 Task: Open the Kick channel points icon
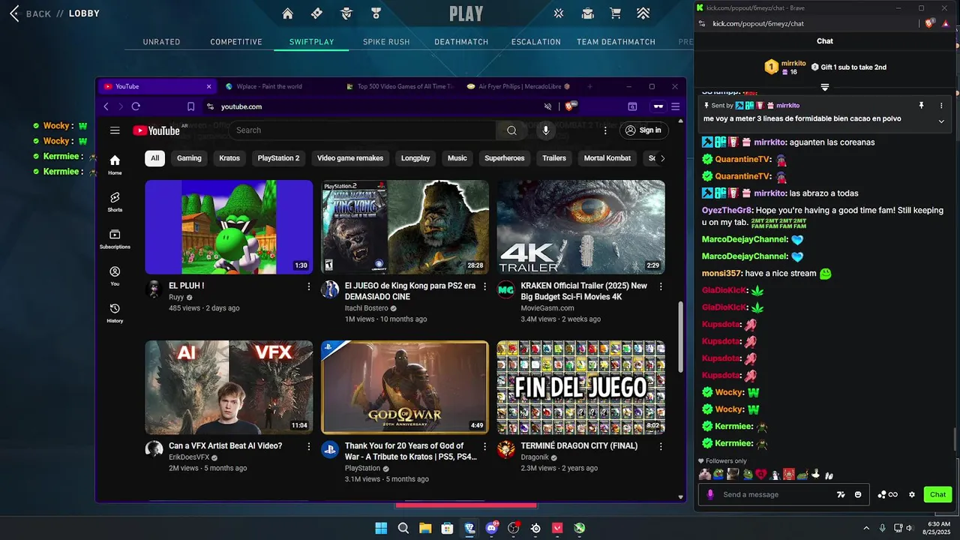[x=888, y=494]
